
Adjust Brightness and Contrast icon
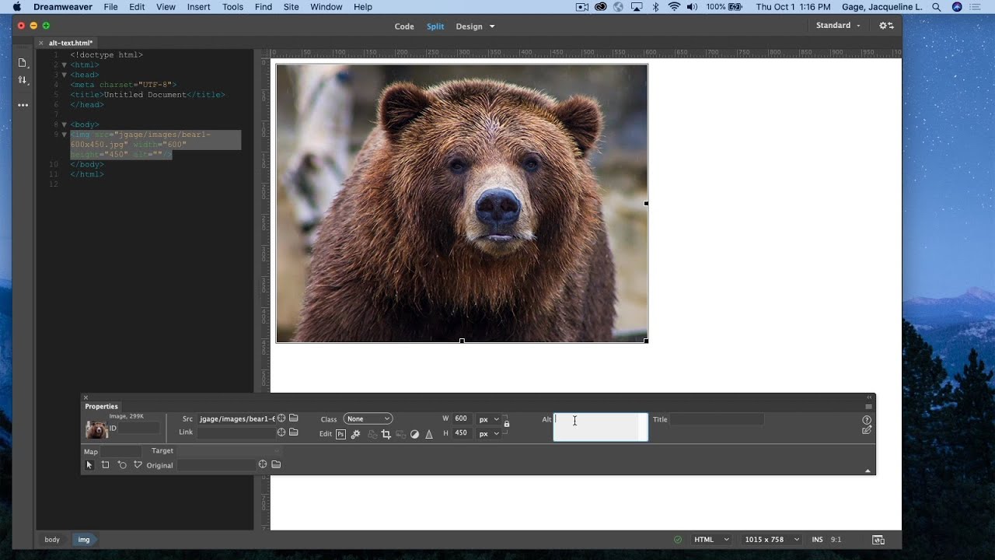(414, 434)
